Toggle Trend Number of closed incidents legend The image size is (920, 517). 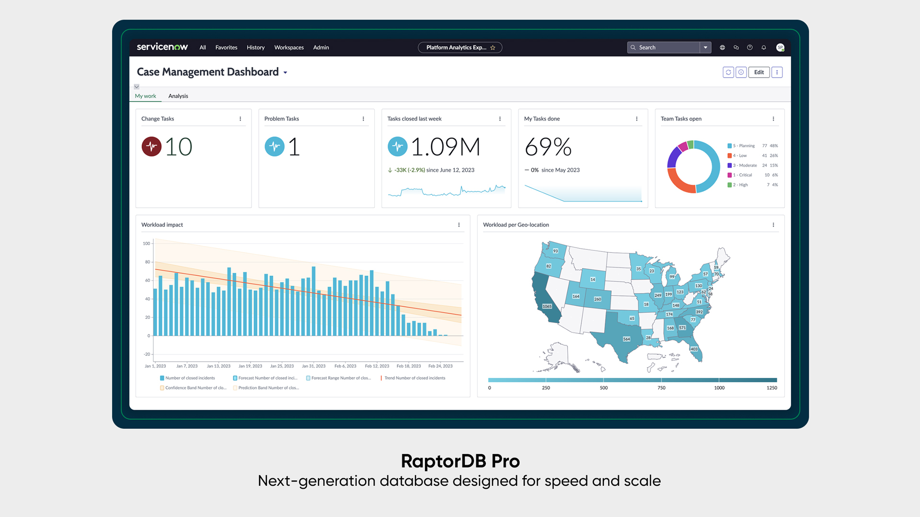[413, 378]
